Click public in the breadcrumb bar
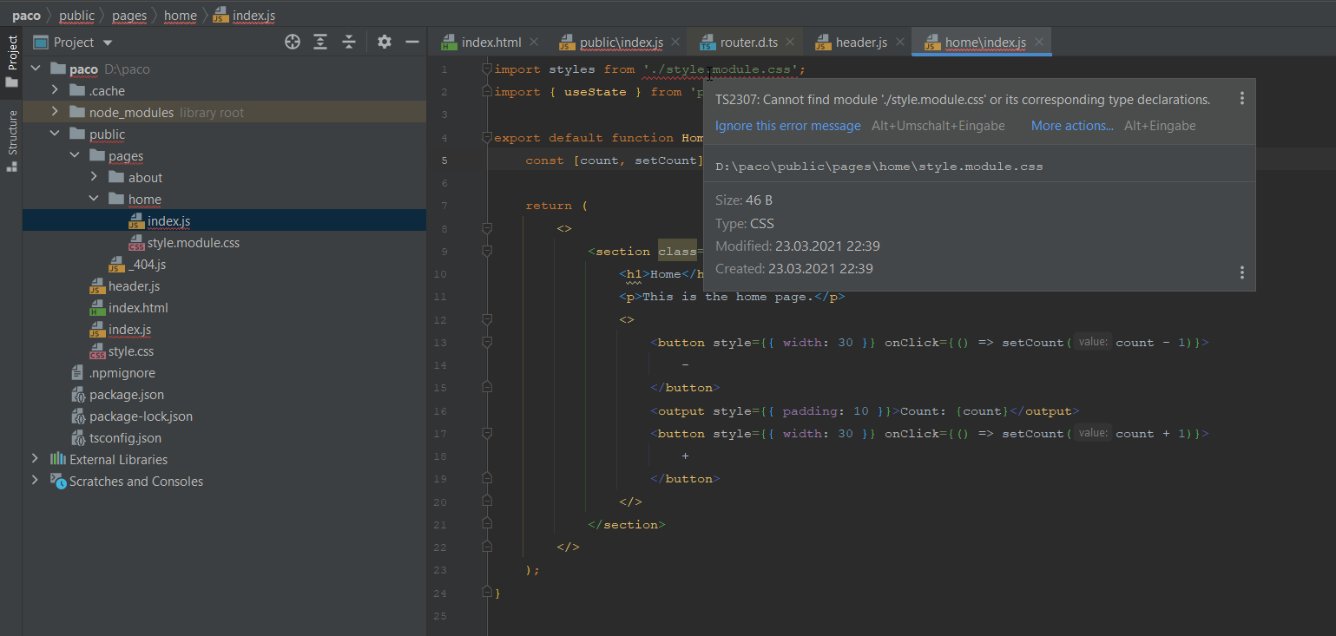 [76, 16]
